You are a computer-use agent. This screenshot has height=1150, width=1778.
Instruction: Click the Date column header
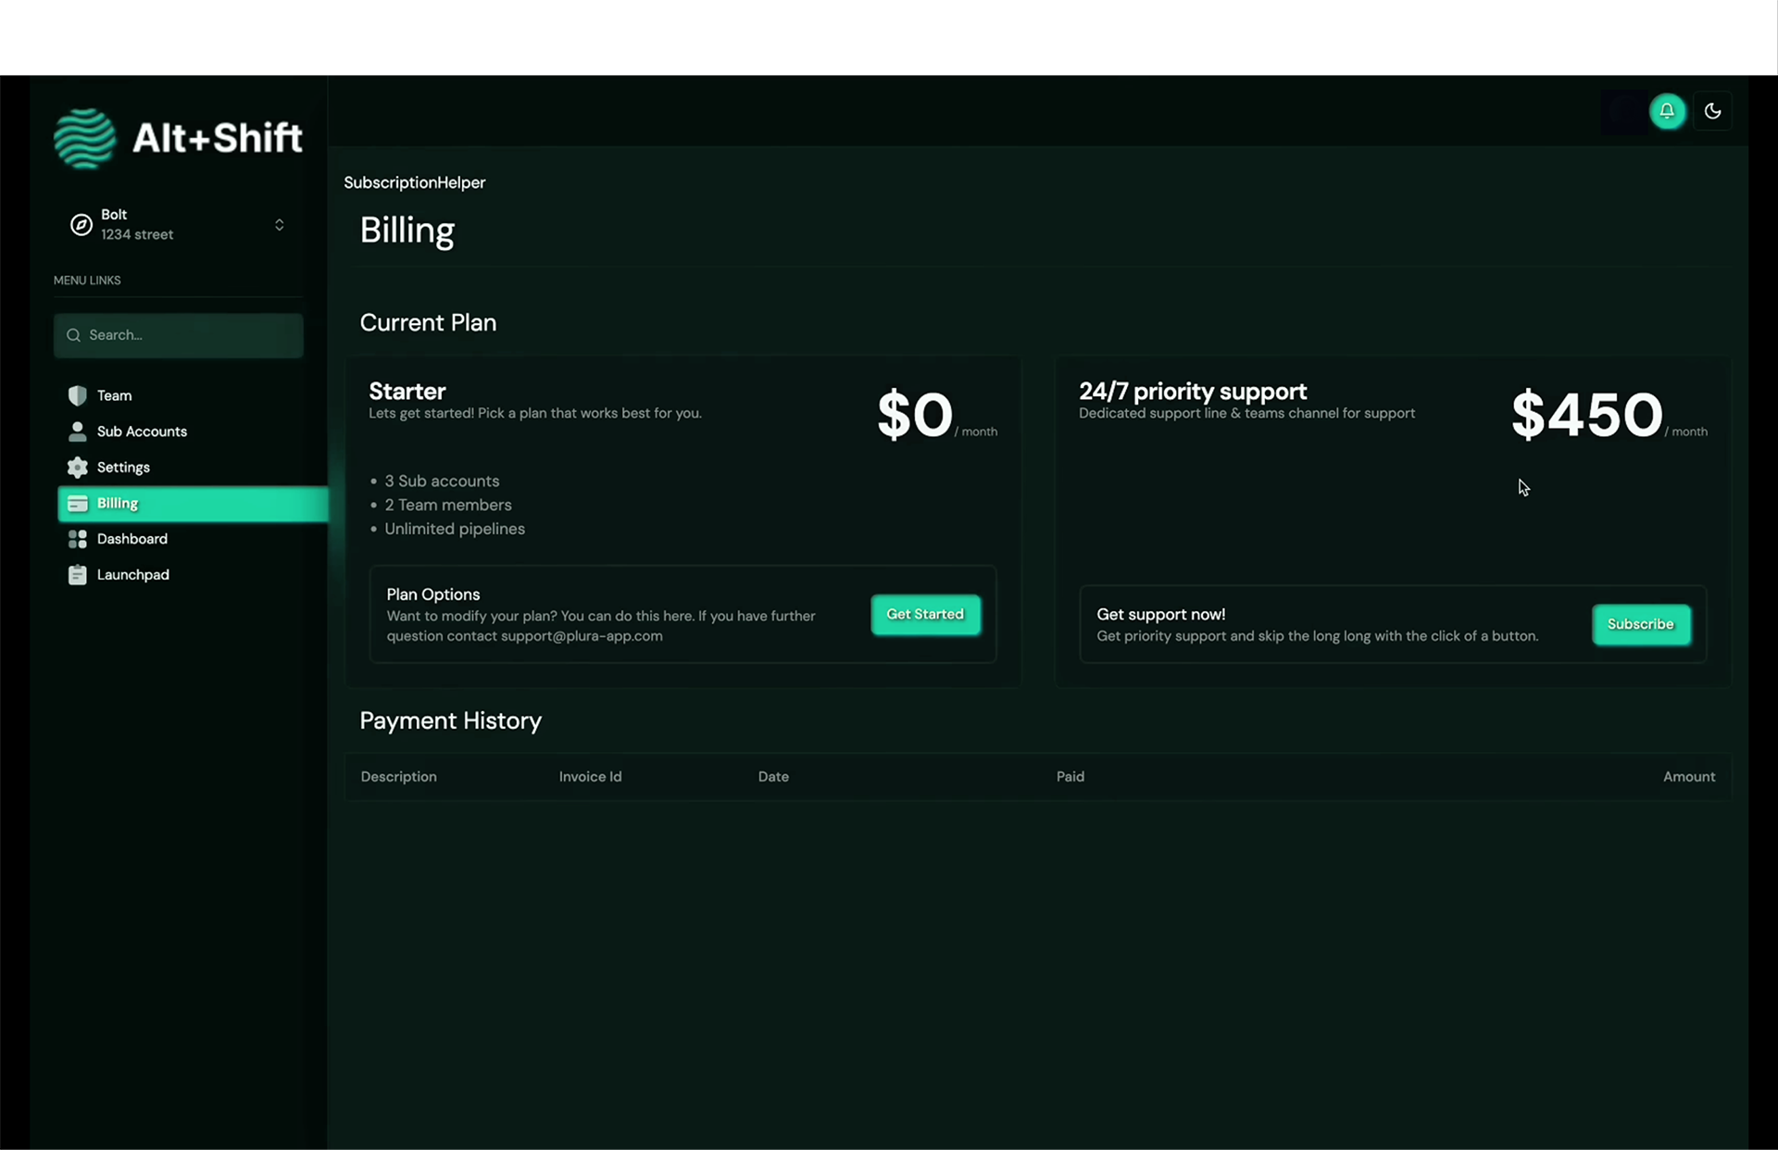[x=773, y=777]
